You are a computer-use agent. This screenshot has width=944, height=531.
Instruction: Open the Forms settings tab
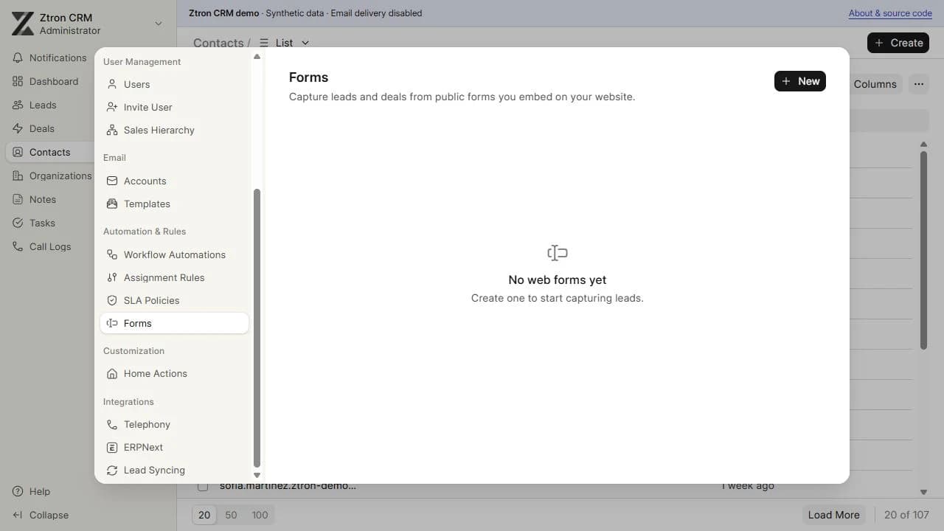click(175, 323)
